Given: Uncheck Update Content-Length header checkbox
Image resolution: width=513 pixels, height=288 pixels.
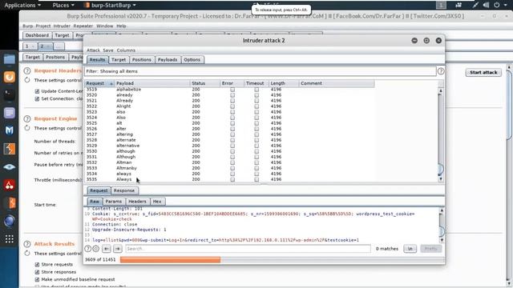Looking at the screenshot, I should pyautogui.click(x=37, y=91).
